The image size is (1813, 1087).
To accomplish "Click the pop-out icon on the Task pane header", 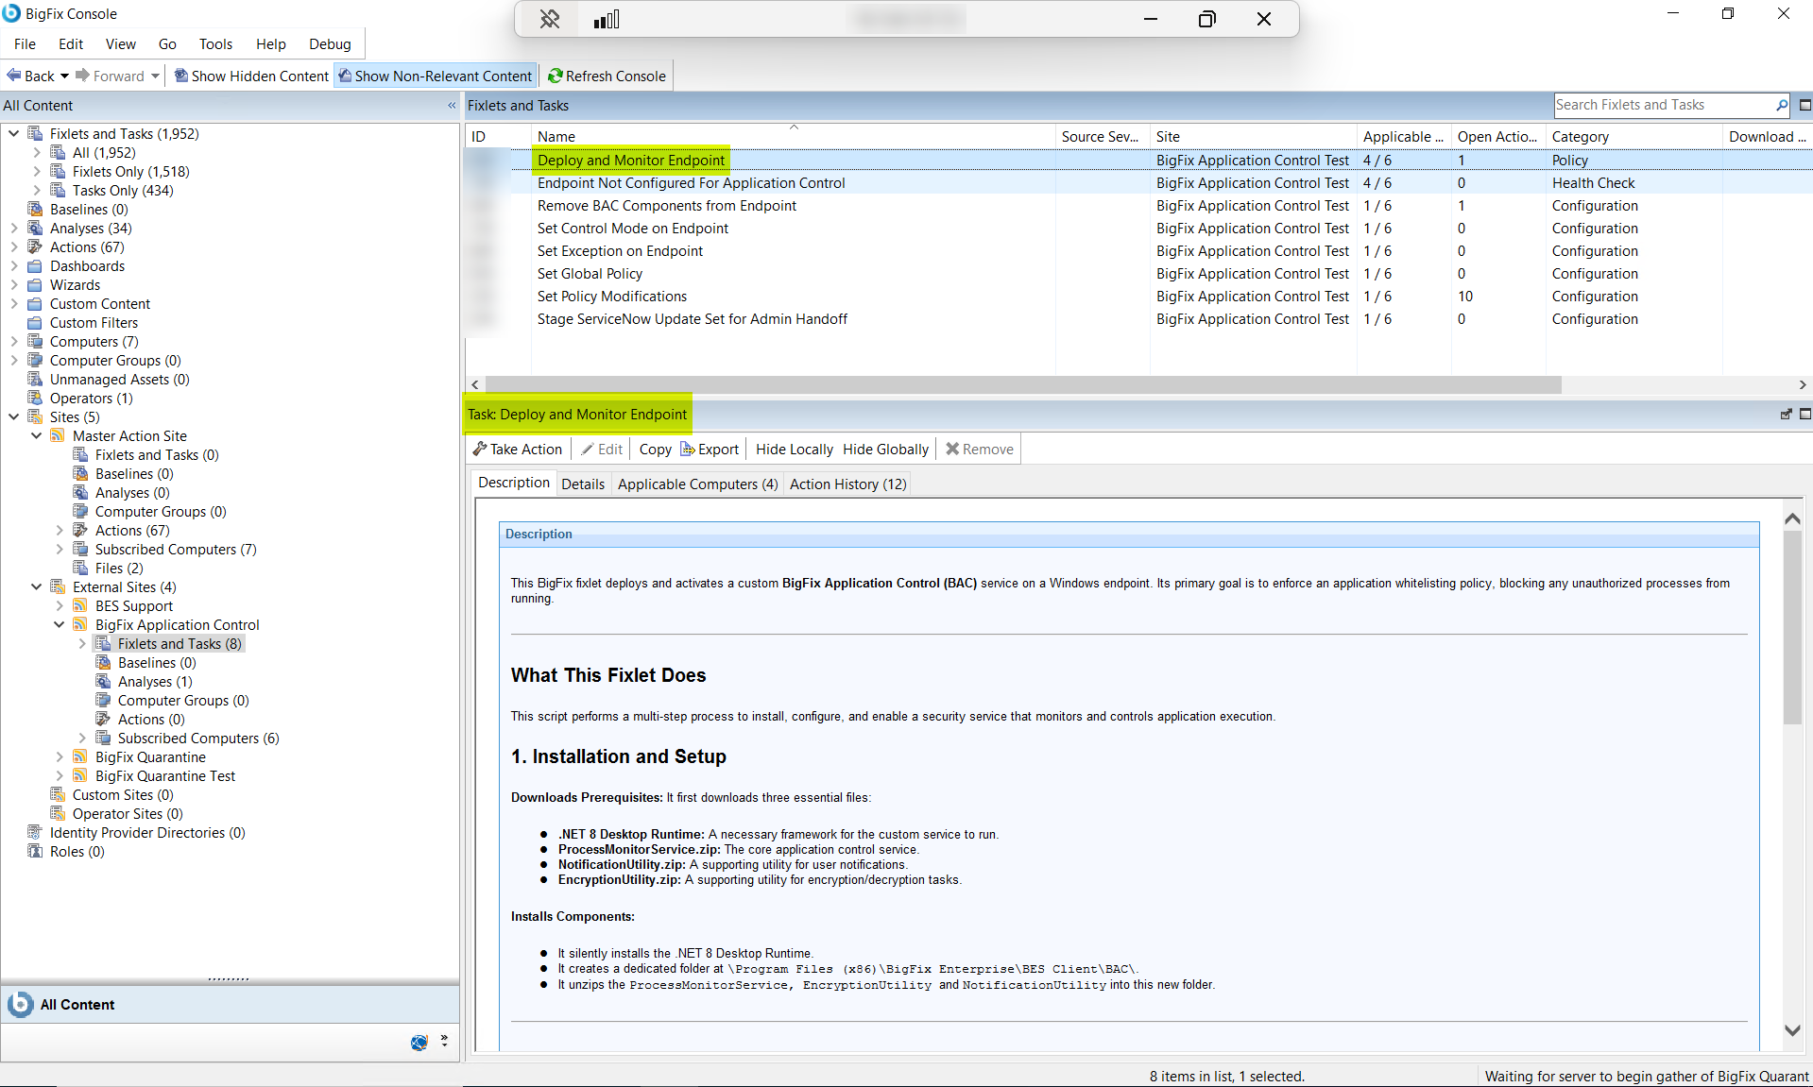I will coord(1786,414).
